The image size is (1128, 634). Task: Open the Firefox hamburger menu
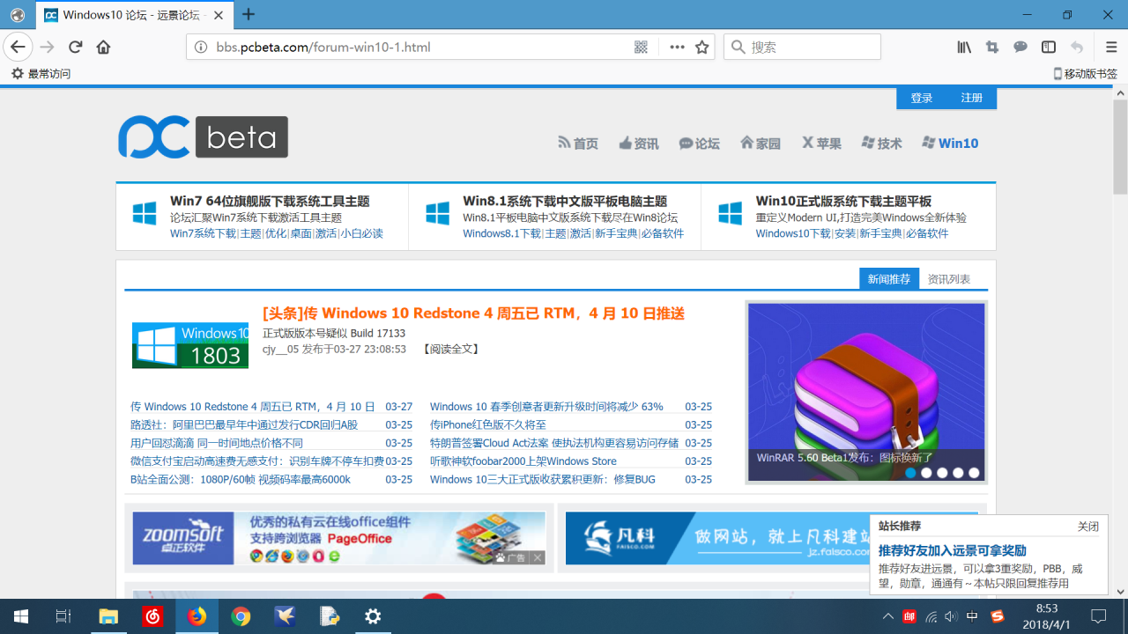coord(1111,47)
